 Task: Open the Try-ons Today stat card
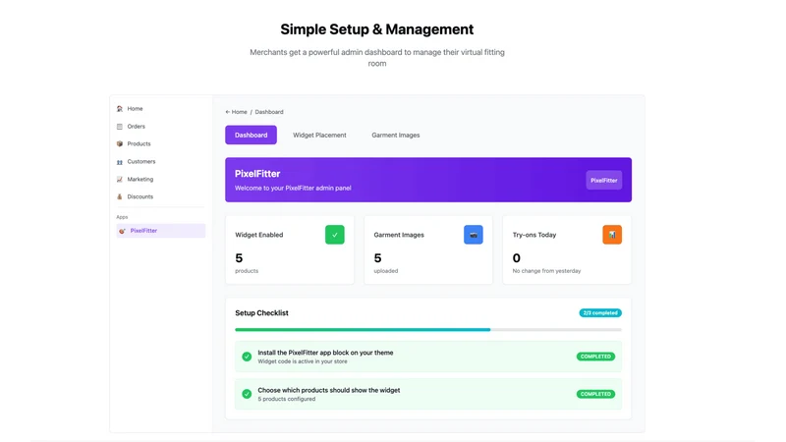[567, 250]
